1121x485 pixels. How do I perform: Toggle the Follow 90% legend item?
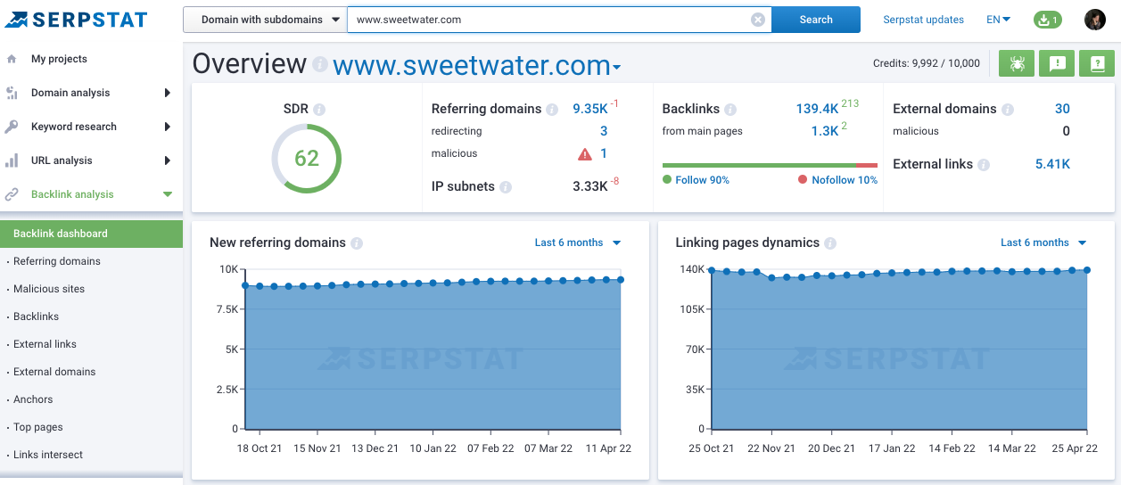[x=697, y=180]
